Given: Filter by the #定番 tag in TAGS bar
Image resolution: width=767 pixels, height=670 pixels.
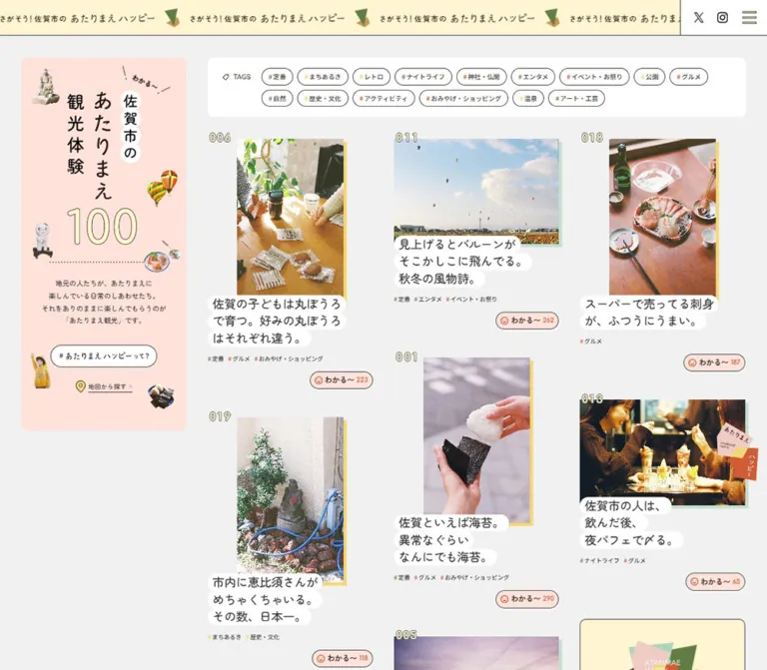Looking at the screenshot, I should tap(277, 77).
